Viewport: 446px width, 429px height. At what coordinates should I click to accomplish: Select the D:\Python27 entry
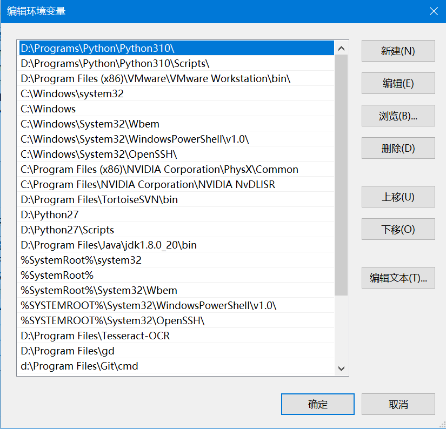pos(177,215)
